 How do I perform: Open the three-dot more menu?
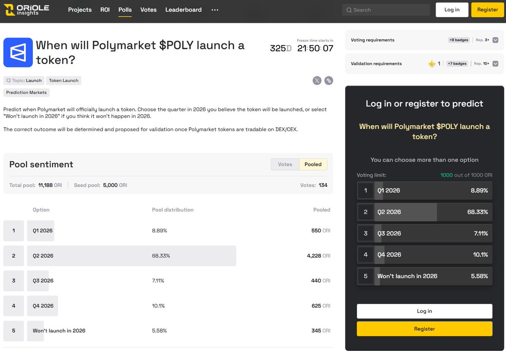tap(215, 10)
